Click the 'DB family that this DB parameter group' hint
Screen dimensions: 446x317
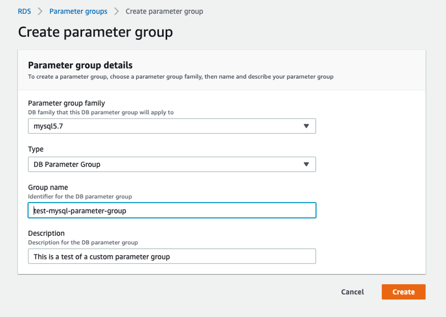pyautogui.click(x=101, y=112)
